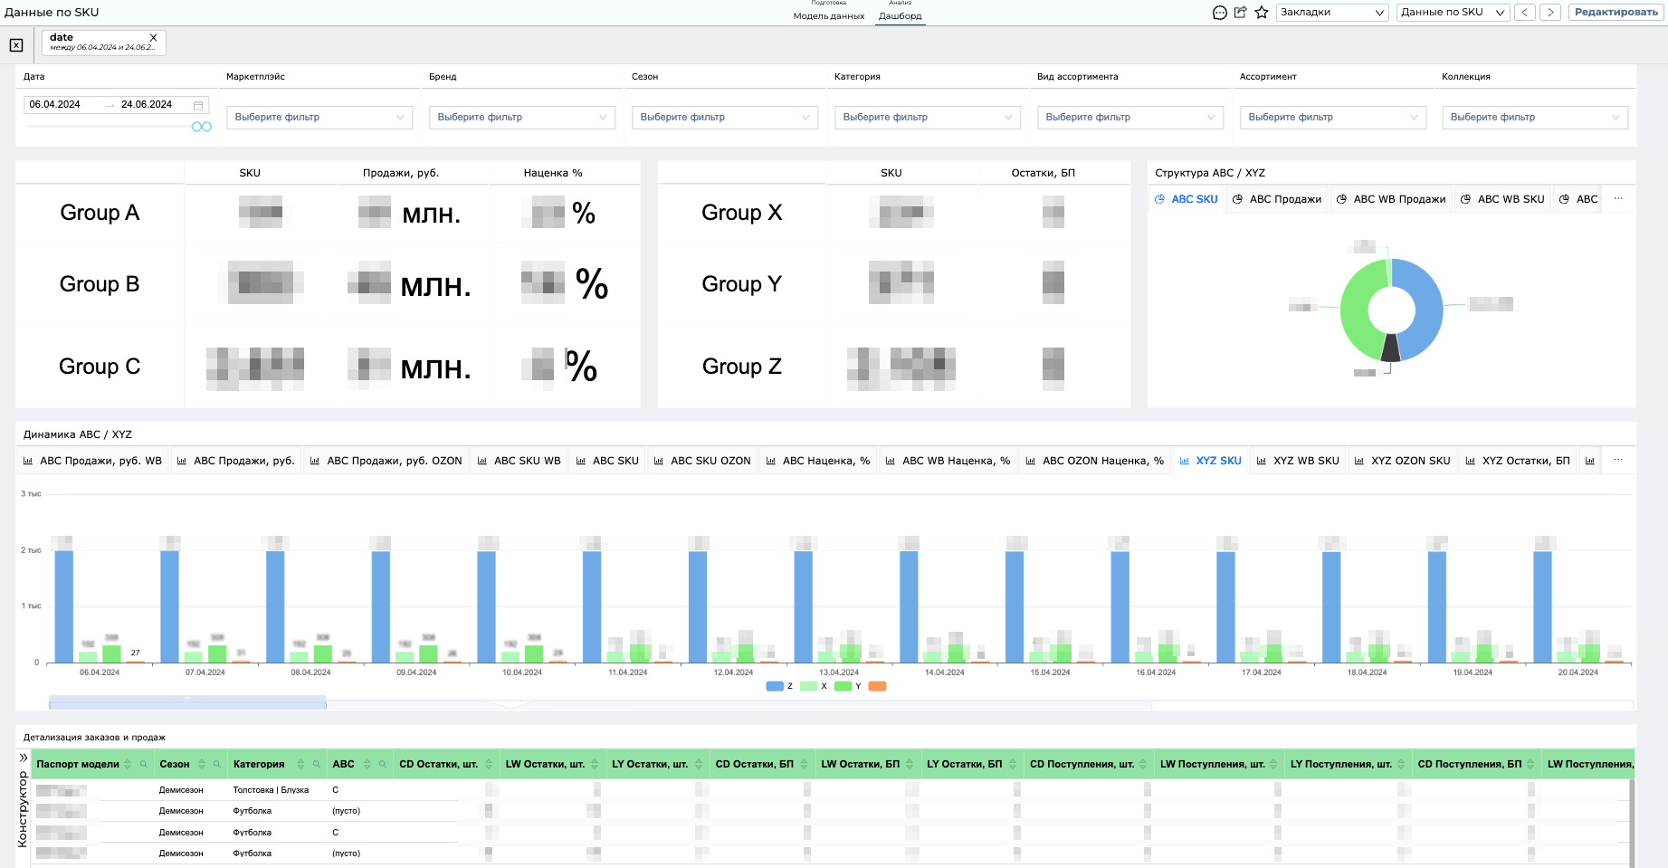
Task: Open the calendar icon in date range field
Action: tap(198, 105)
